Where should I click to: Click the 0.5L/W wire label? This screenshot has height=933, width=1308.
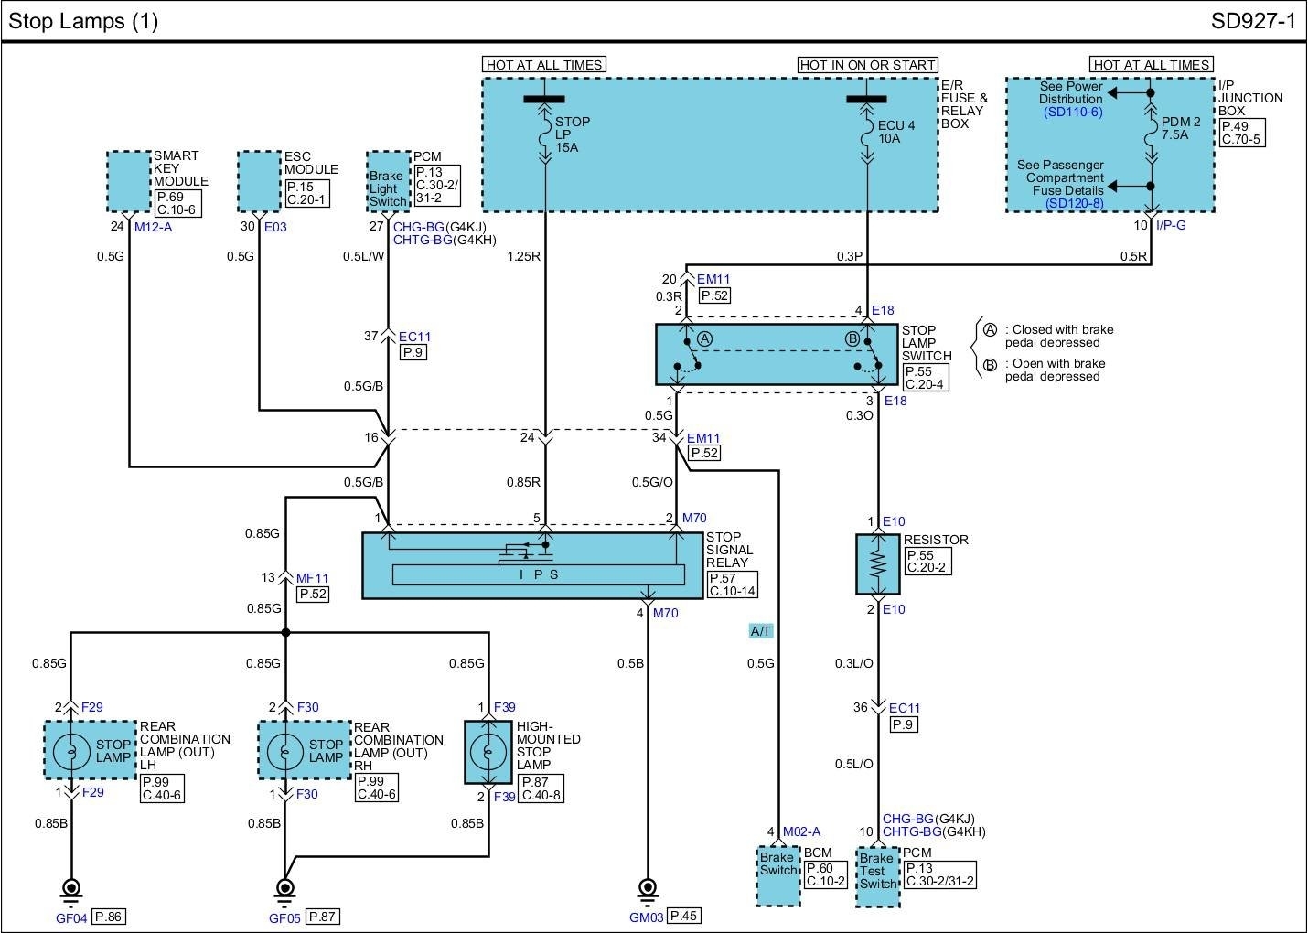363,257
